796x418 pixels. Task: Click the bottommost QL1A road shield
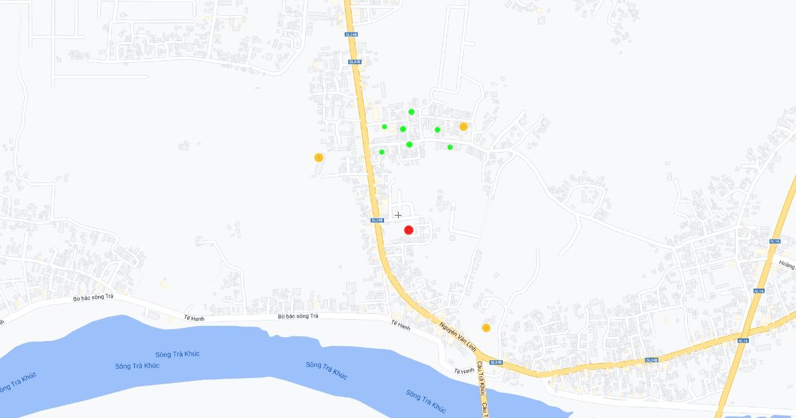pos(742,341)
